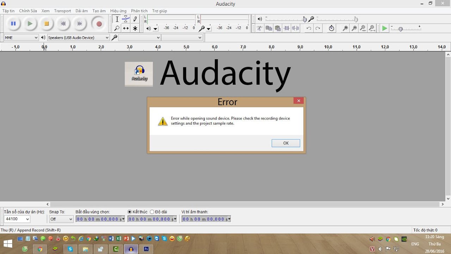
Task: Click the green Play transport button
Action: [30, 24]
